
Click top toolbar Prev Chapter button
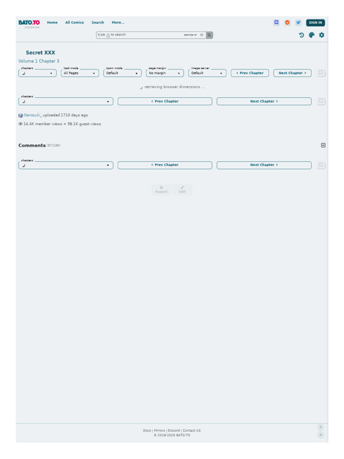pyautogui.click(x=250, y=73)
